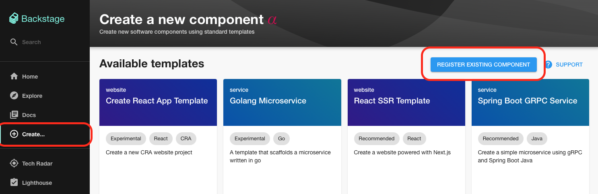The height and width of the screenshot is (194, 598).
Task: Click the Explore compass icon
Action: [x=14, y=96]
